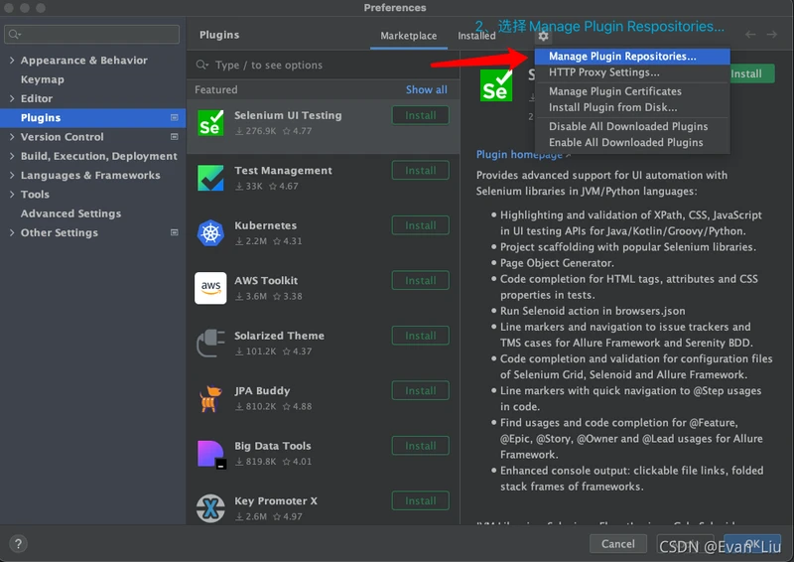Expand Appearance & Behavior settings
Viewport: 794px width, 562px height.
[12, 61]
